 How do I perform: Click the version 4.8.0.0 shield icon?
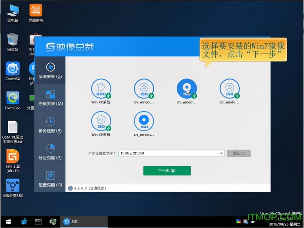71,188
